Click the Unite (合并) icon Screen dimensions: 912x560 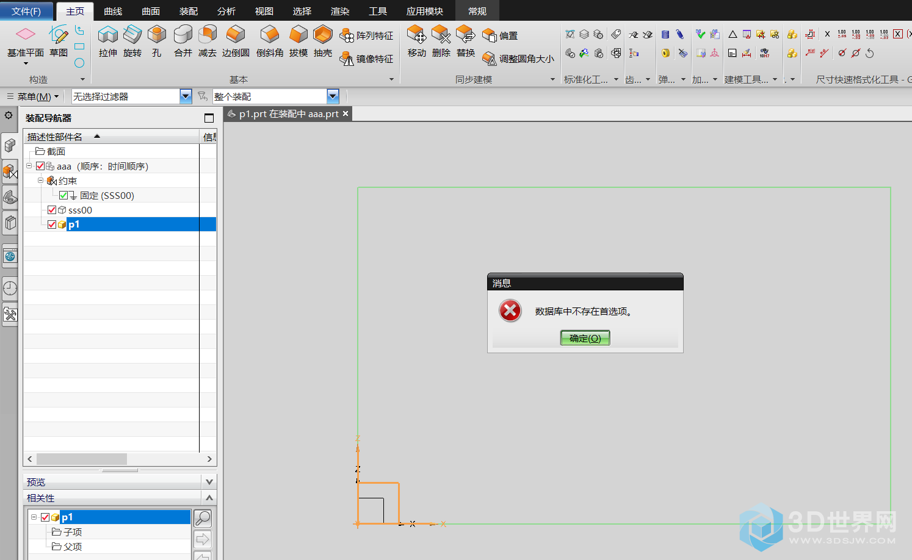(183, 34)
